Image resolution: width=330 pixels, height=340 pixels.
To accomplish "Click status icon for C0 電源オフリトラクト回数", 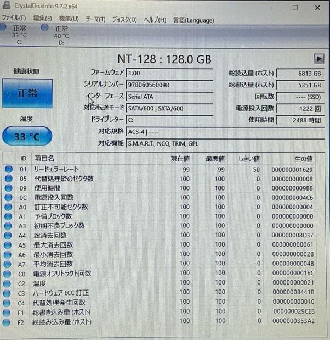I will point(7,274).
